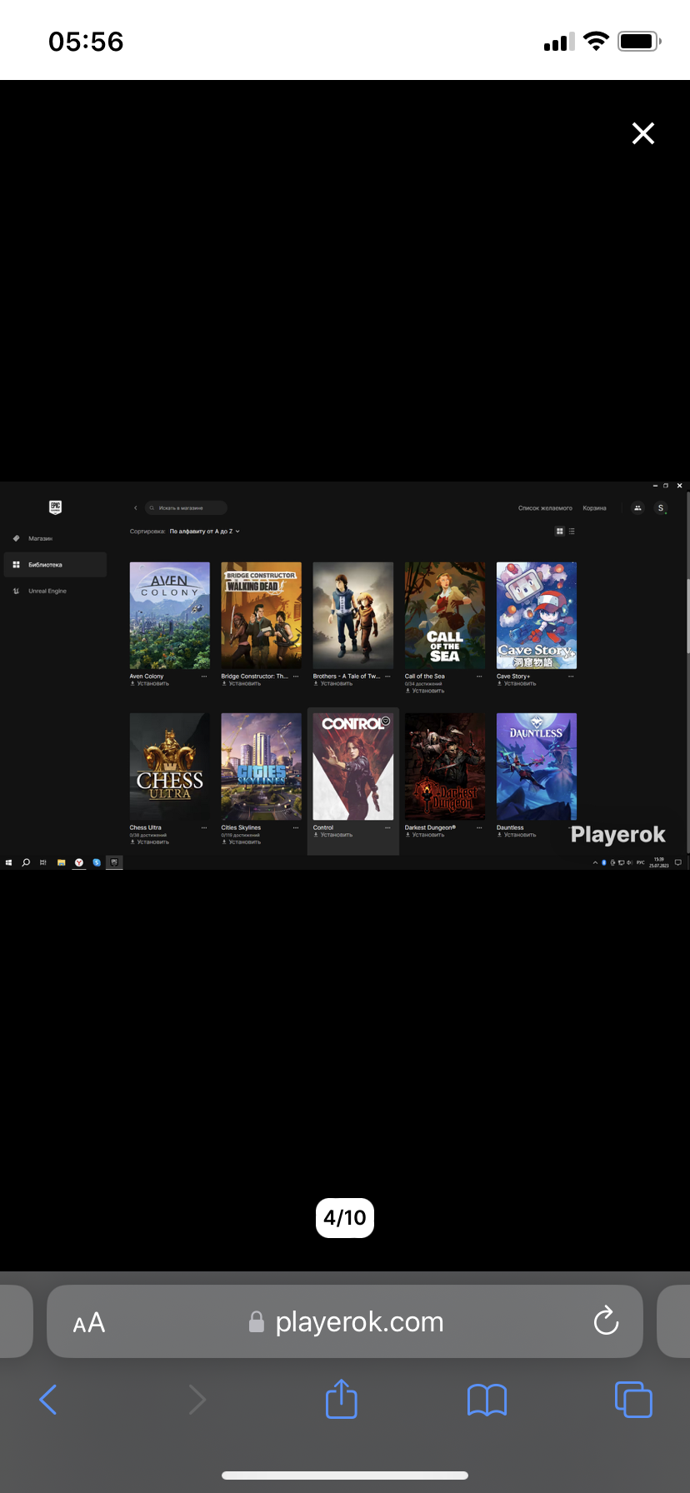
Task: Switch library to list view
Action: coord(572,531)
